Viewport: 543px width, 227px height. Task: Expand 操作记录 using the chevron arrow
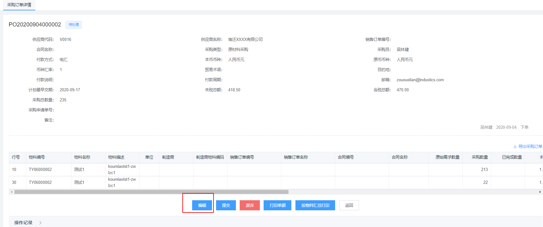tap(40, 223)
